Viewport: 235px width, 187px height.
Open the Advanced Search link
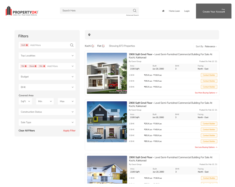[x=132, y=15]
